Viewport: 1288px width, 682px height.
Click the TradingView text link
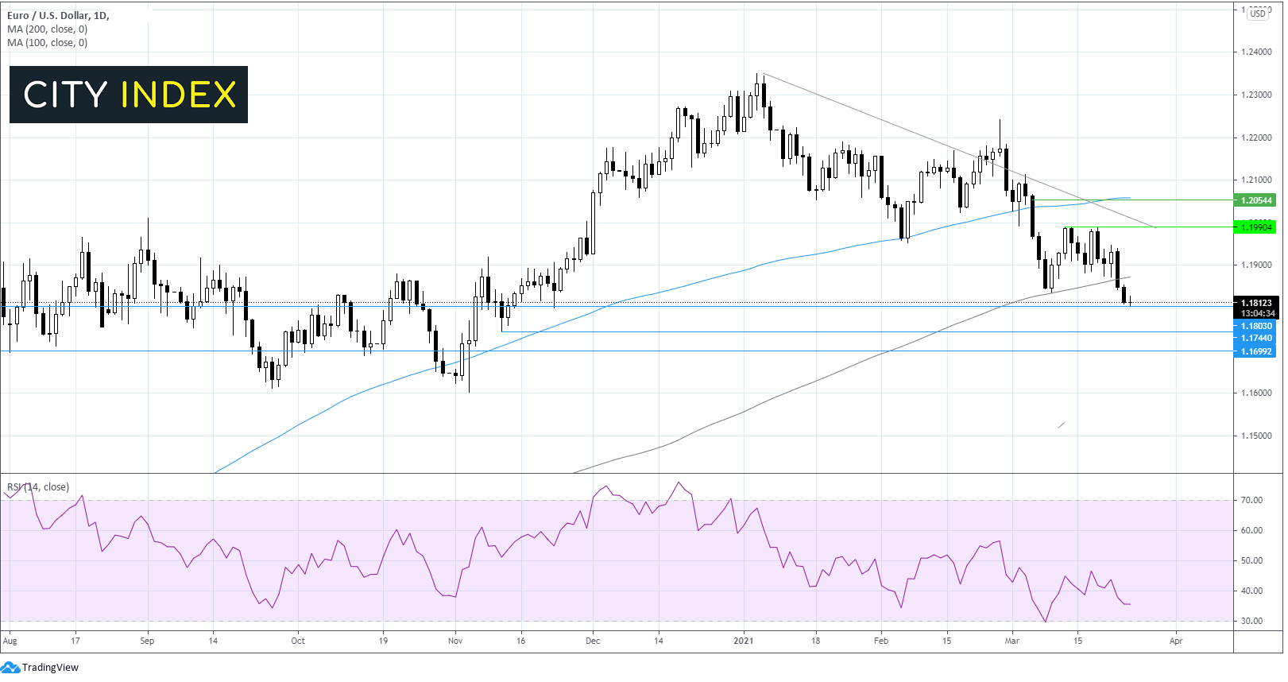pyautogui.click(x=50, y=668)
